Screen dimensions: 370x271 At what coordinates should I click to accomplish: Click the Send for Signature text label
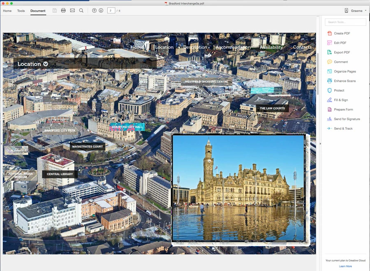click(347, 119)
